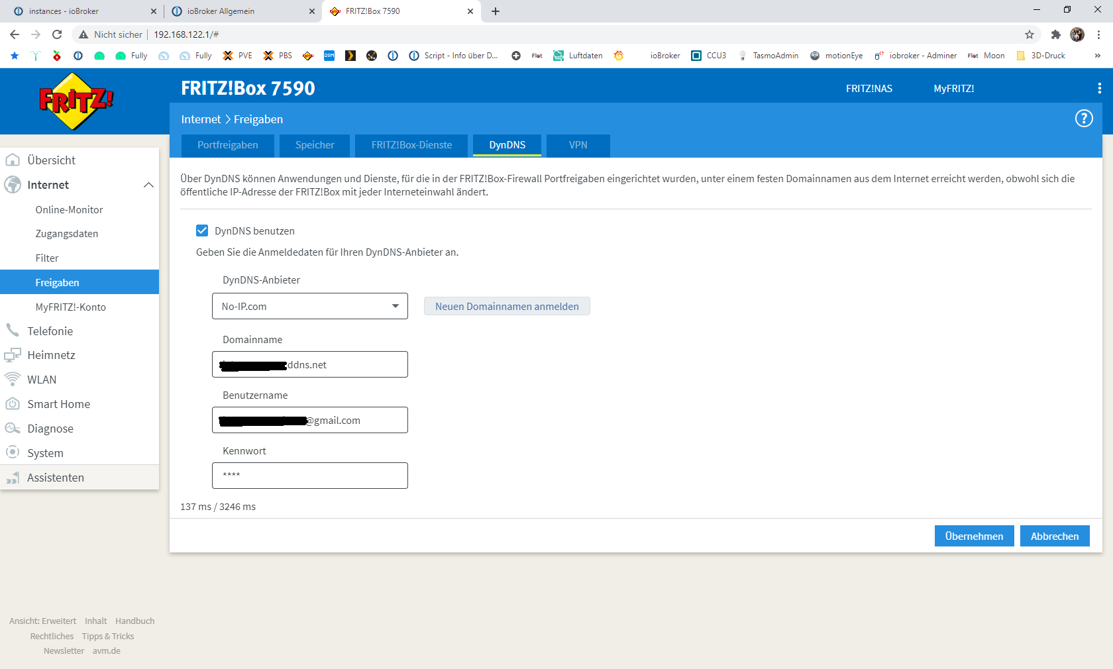Image resolution: width=1113 pixels, height=669 pixels.
Task: Open the PVE Proxmox bookmark
Action: tap(237, 56)
